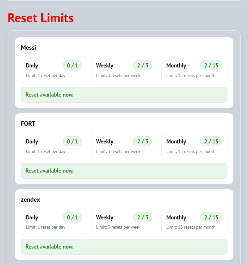Click zendex's monthly 2 / 15 badge
Image resolution: width=248 pixels, height=265 pixels.
pyautogui.click(x=211, y=217)
